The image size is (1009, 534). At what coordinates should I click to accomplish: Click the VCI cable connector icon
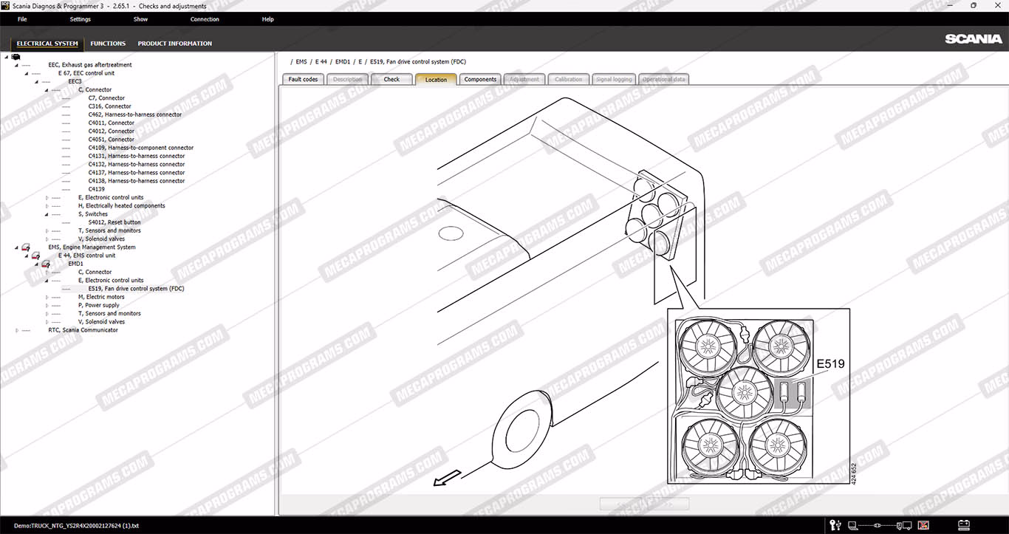point(878,526)
